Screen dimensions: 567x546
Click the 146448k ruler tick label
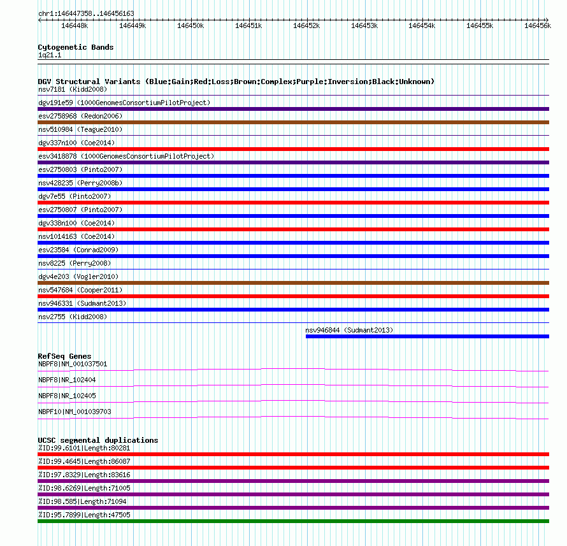(x=75, y=25)
